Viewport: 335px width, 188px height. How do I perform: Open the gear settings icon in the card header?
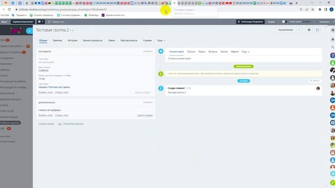click(x=309, y=30)
